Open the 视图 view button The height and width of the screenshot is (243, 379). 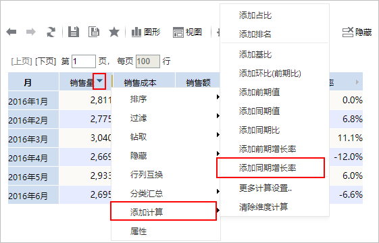click(x=187, y=32)
